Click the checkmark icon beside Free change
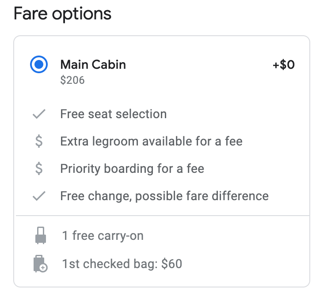This screenshot has height=291, width=312. [x=39, y=196]
